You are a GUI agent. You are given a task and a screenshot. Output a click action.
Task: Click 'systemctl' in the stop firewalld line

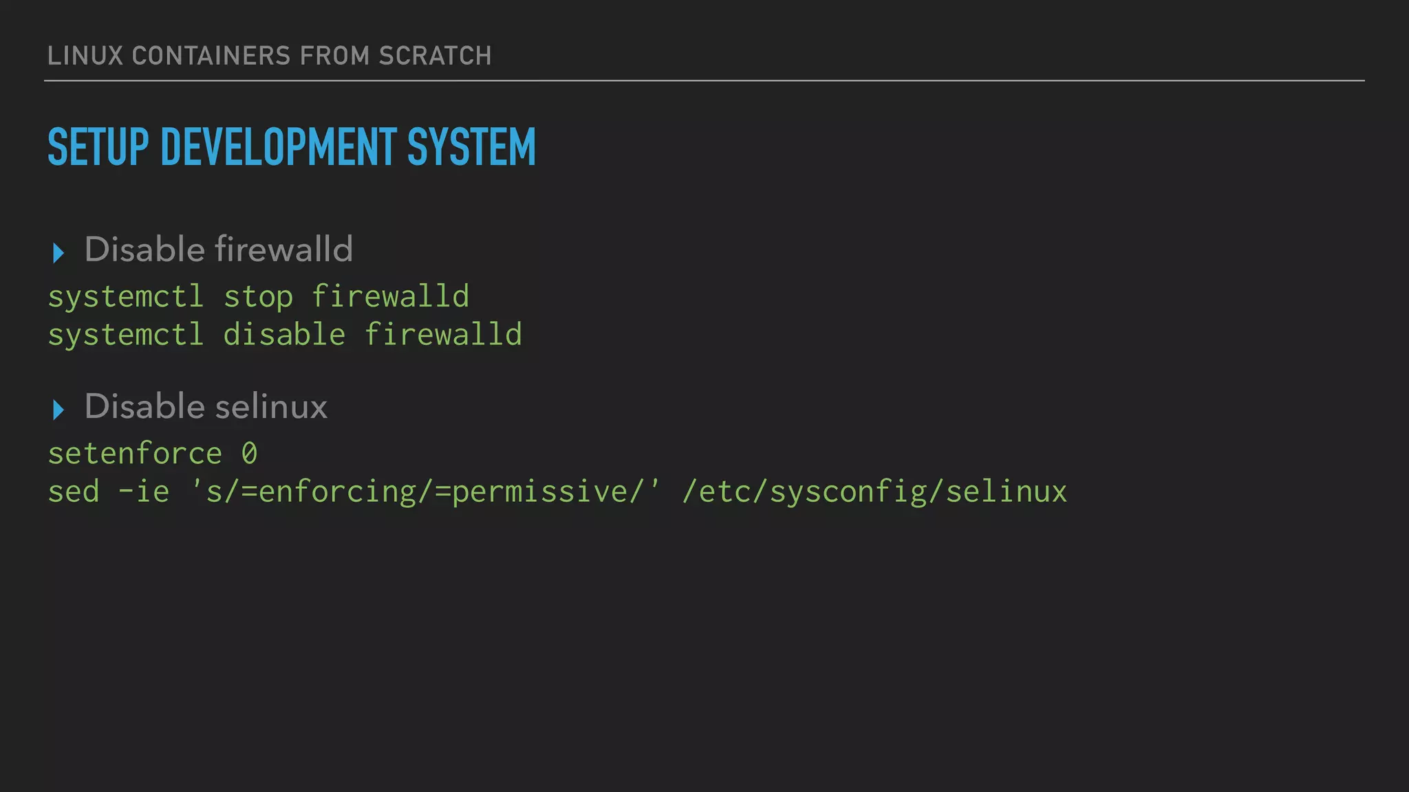click(x=126, y=297)
